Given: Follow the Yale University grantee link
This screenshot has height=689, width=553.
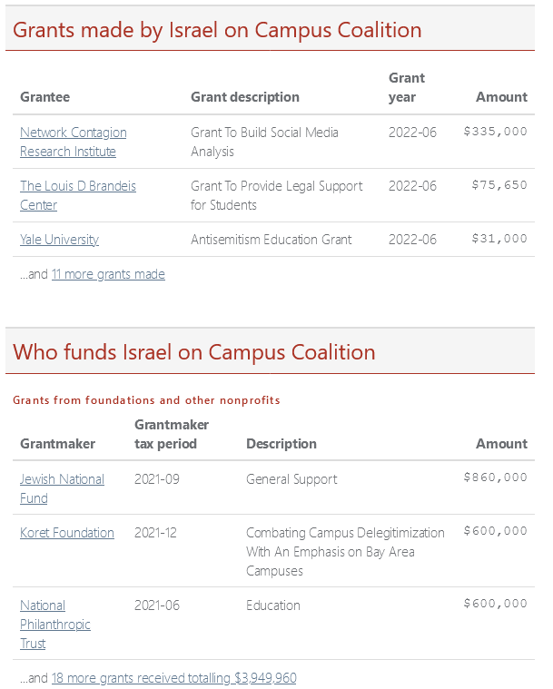Looking at the screenshot, I should pos(59,240).
